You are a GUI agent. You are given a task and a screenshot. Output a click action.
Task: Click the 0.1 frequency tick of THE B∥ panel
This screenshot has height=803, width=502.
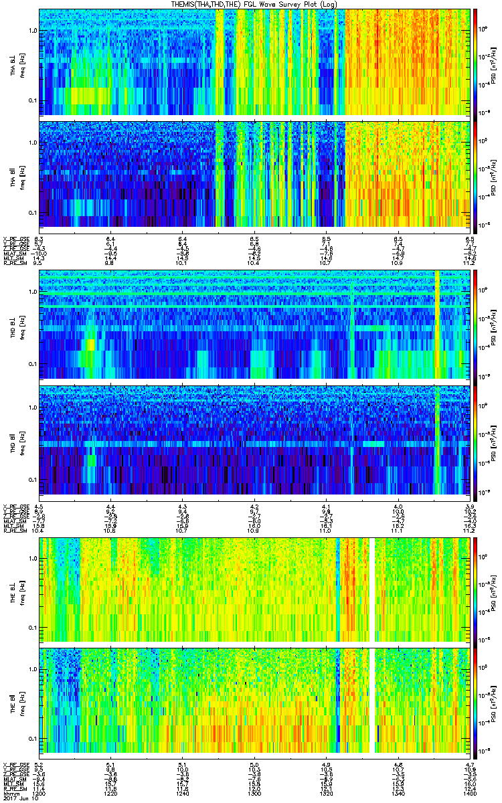pyautogui.click(x=33, y=738)
